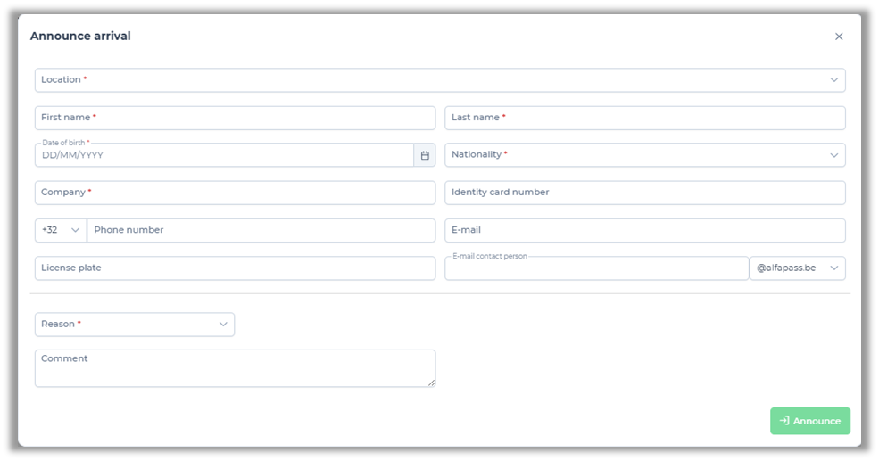Select the Identity card number field

(644, 193)
